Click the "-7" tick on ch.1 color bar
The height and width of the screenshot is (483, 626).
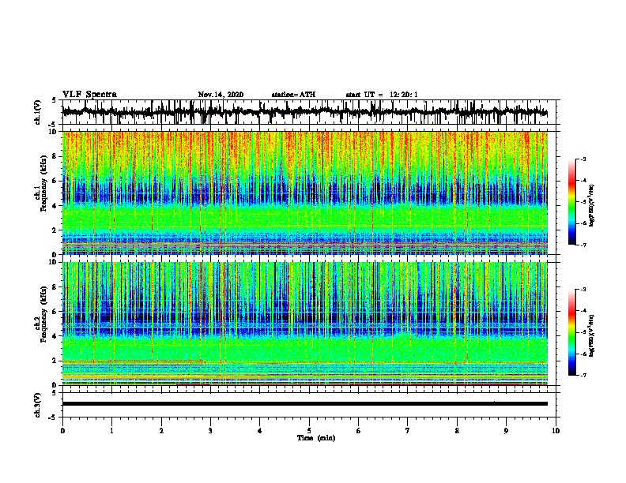tap(583, 245)
